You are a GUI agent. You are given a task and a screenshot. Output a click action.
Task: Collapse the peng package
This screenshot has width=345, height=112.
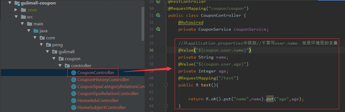point(41,45)
